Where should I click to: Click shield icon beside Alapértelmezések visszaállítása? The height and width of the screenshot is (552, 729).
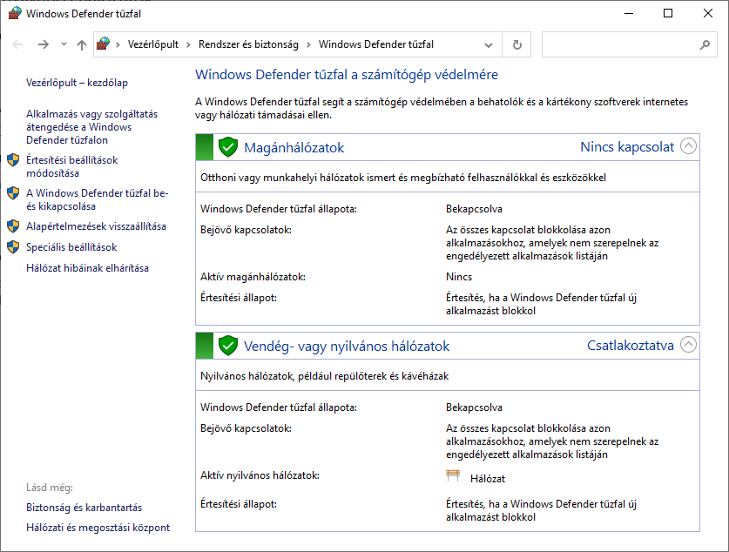point(13,226)
